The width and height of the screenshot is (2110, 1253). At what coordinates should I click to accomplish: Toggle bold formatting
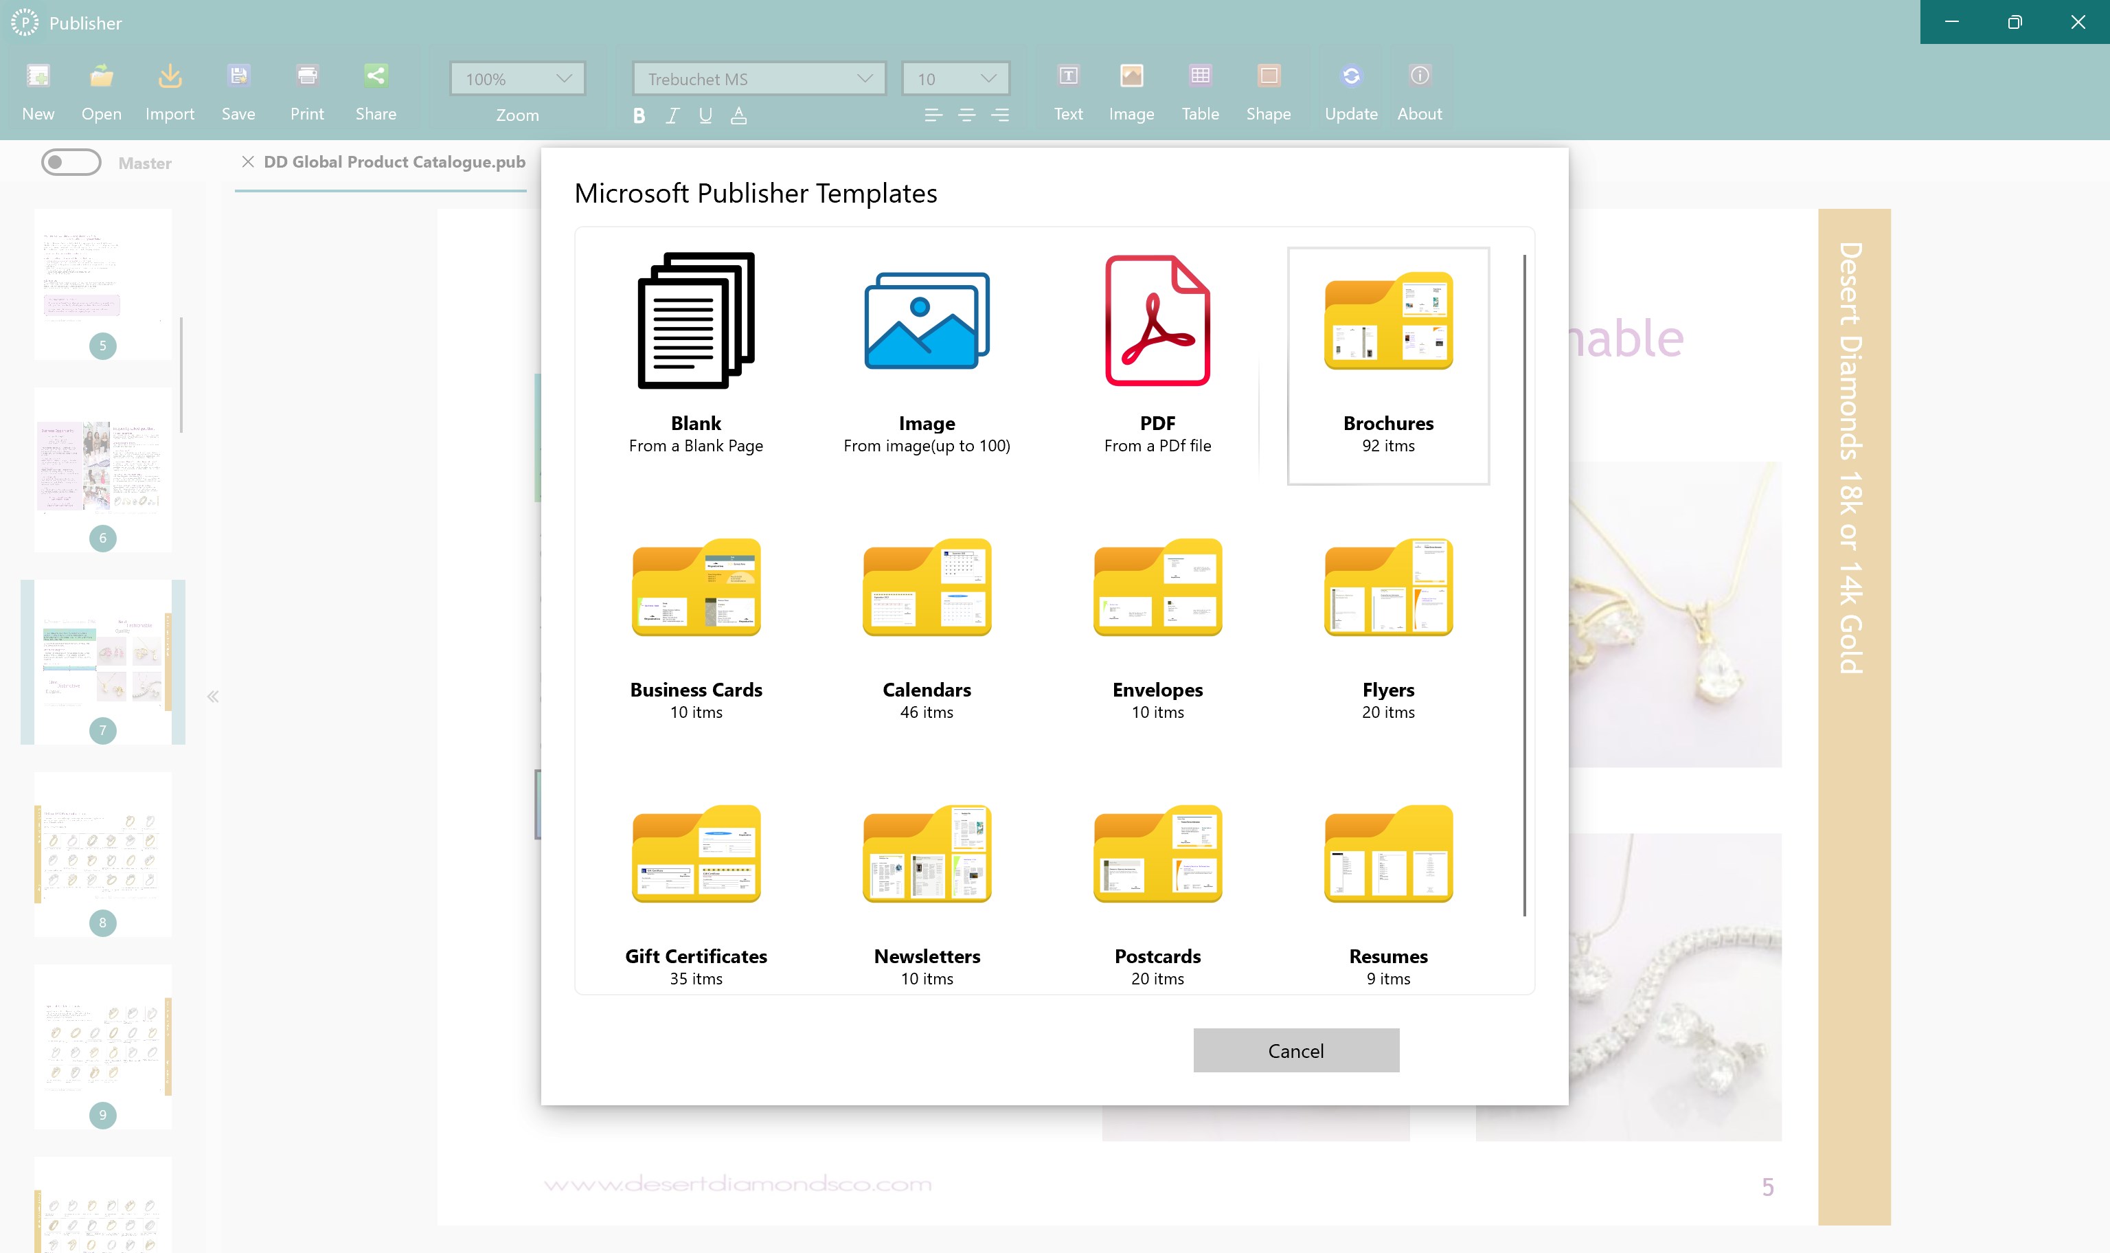click(x=639, y=115)
